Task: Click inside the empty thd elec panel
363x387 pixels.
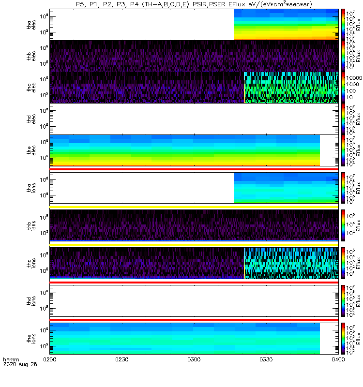Action: pyautogui.click(x=194, y=119)
